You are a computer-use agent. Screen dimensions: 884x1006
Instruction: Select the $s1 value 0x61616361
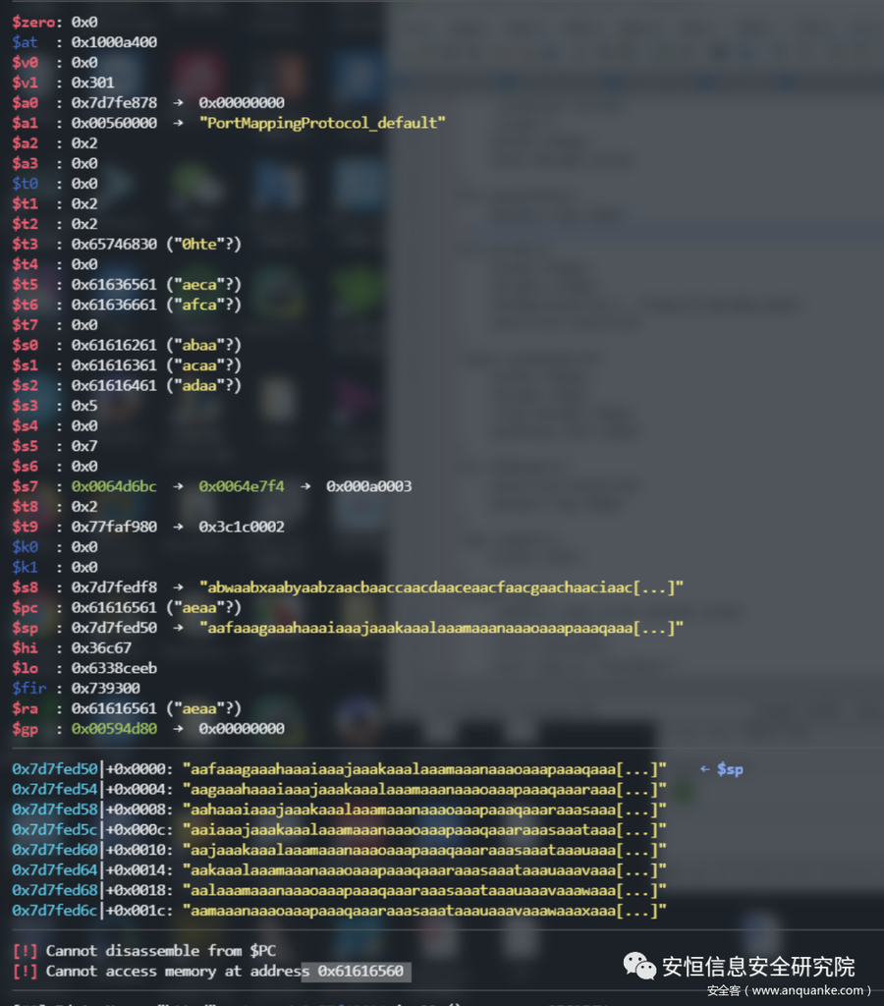(x=114, y=365)
